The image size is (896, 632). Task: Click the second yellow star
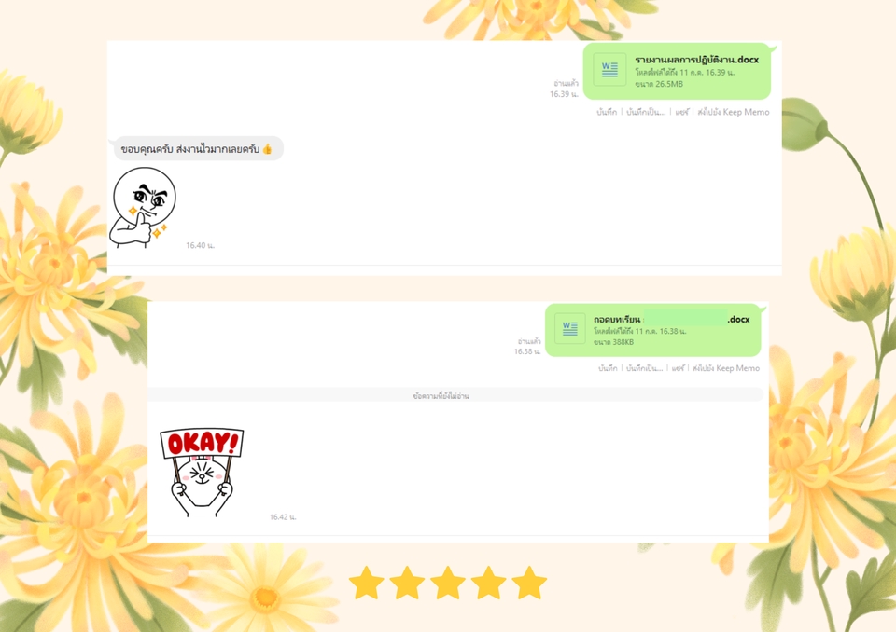(407, 583)
